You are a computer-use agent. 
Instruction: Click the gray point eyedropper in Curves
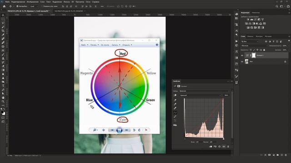point(175,104)
